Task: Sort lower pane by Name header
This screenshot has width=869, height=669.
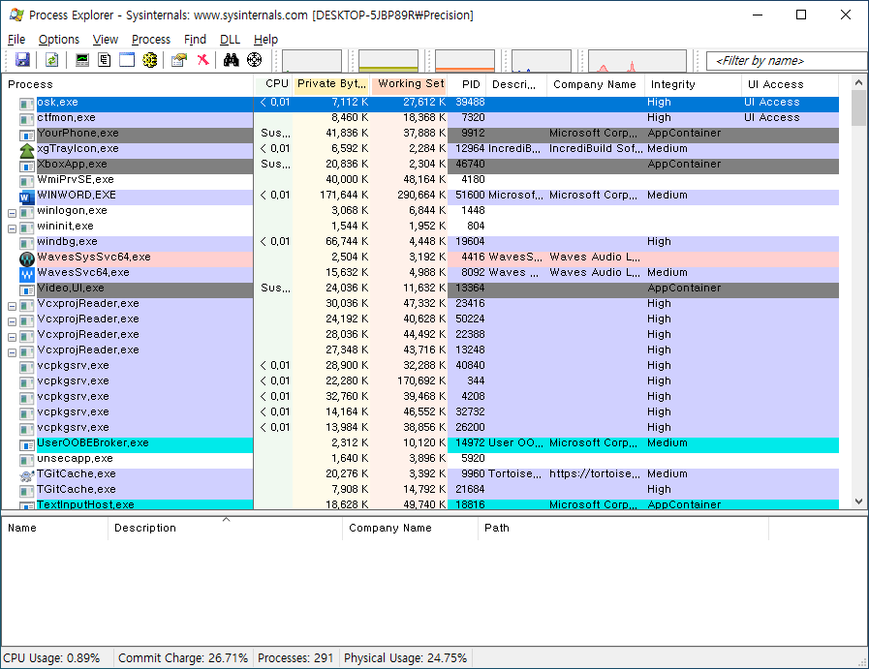Action: pos(55,528)
